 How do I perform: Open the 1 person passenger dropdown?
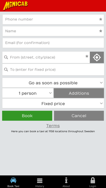click(x=28, y=93)
